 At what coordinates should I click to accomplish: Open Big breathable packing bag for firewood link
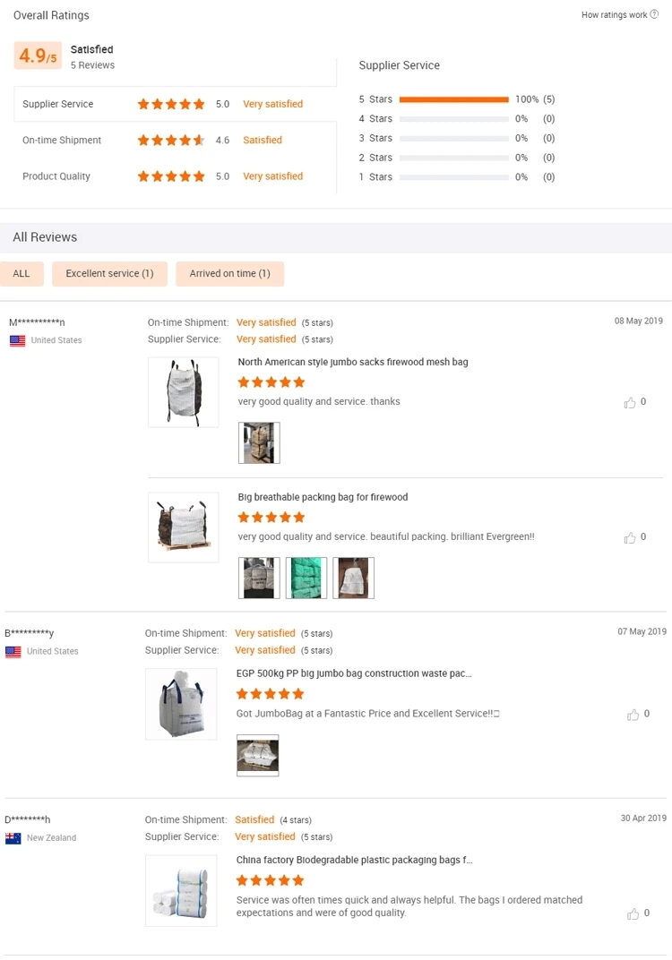tap(323, 498)
